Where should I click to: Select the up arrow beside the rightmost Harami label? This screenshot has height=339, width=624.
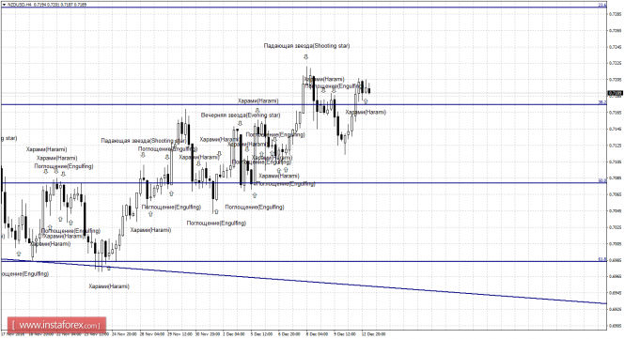pyautogui.click(x=366, y=101)
